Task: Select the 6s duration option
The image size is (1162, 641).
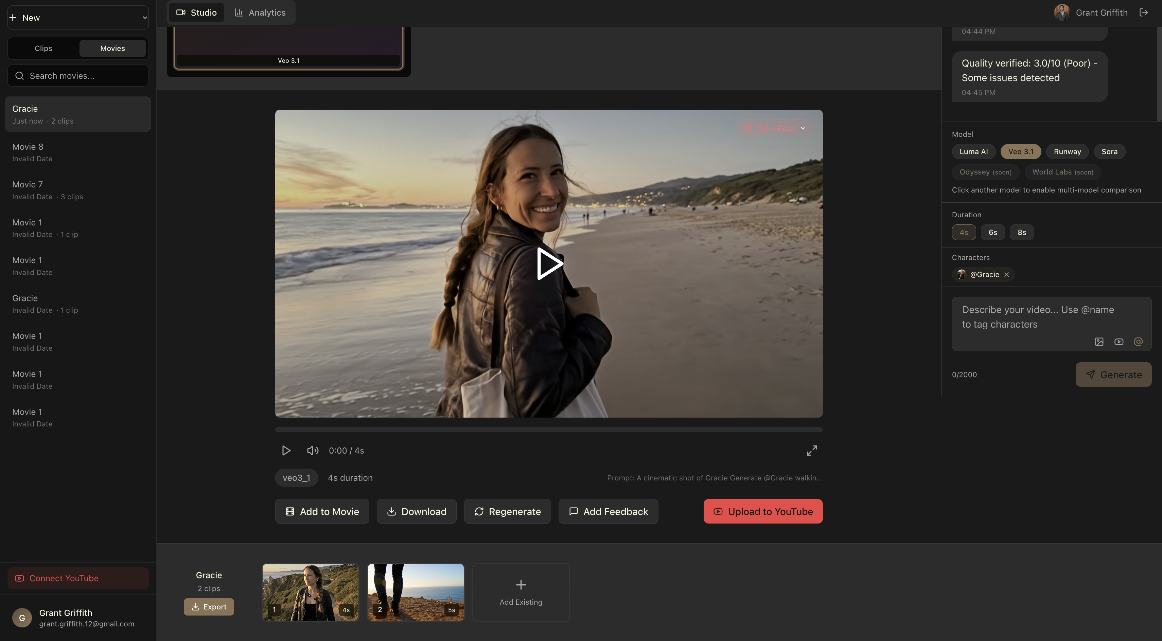Action: click(992, 233)
